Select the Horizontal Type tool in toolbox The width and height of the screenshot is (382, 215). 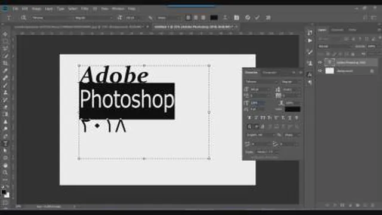tap(5, 143)
